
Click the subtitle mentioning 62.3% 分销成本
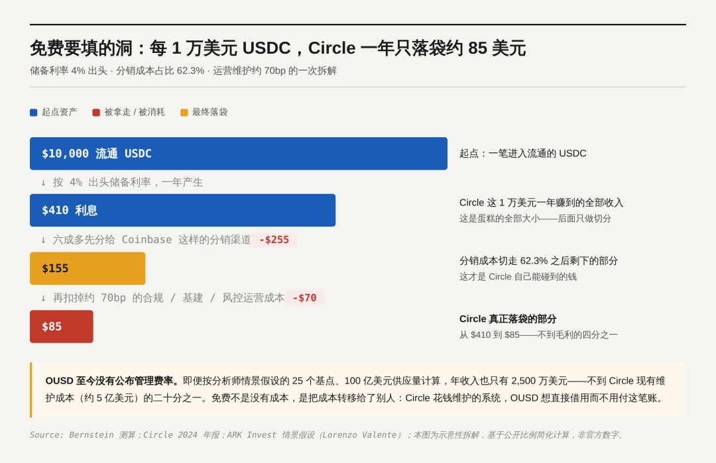coord(183,71)
